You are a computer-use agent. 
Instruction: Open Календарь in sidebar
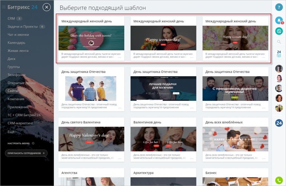click(16, 43)
